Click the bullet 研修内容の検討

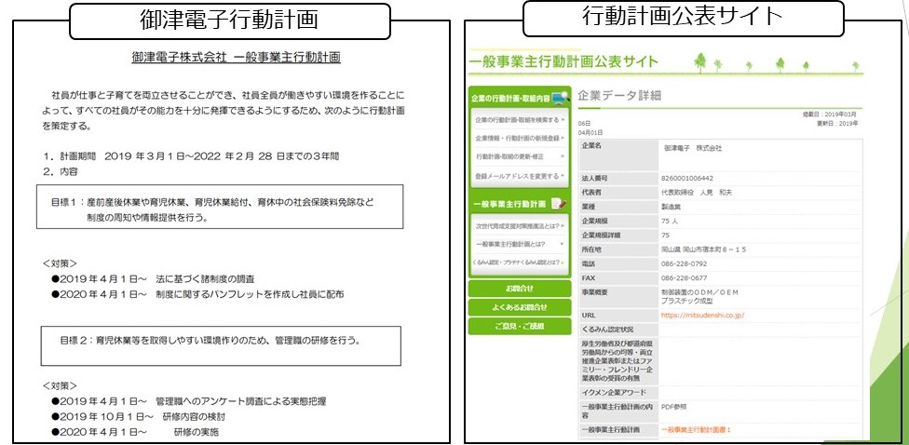point(138,417)
